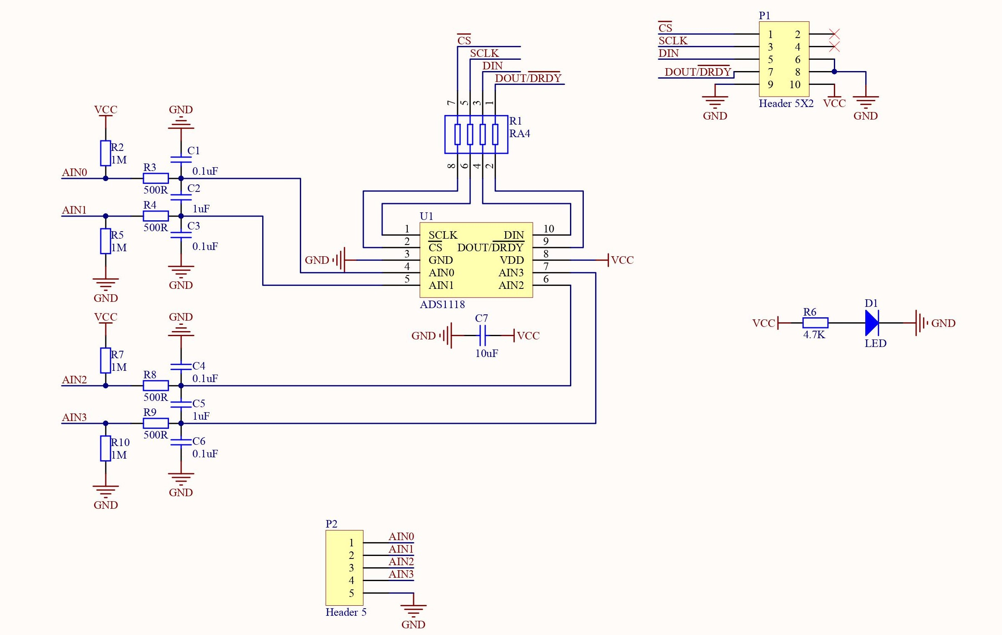Select resistor R9 500R symbol
Viewport: 1002px width, 635px height.
coord(156,423)
